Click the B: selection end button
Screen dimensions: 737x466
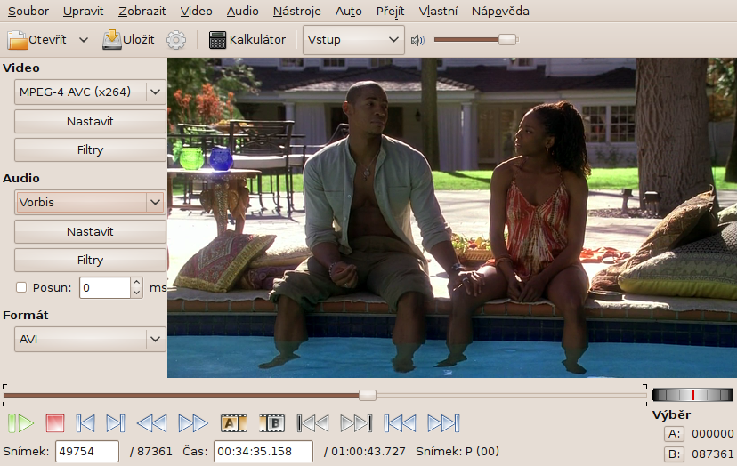(674, 454)
